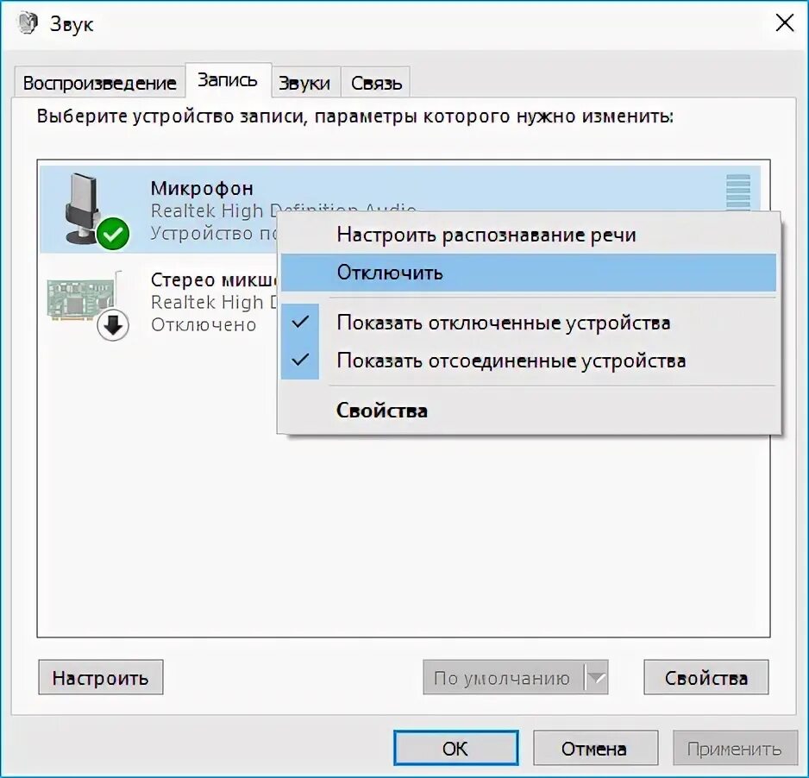Click the 'Свойства' button at bottom right
Screen dimensions: 809x778
706,677
